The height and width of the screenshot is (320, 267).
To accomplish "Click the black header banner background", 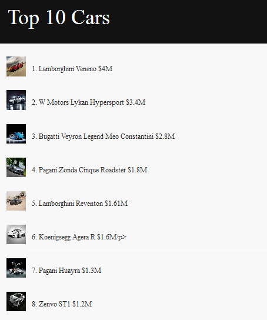I will tap(183, 21).
